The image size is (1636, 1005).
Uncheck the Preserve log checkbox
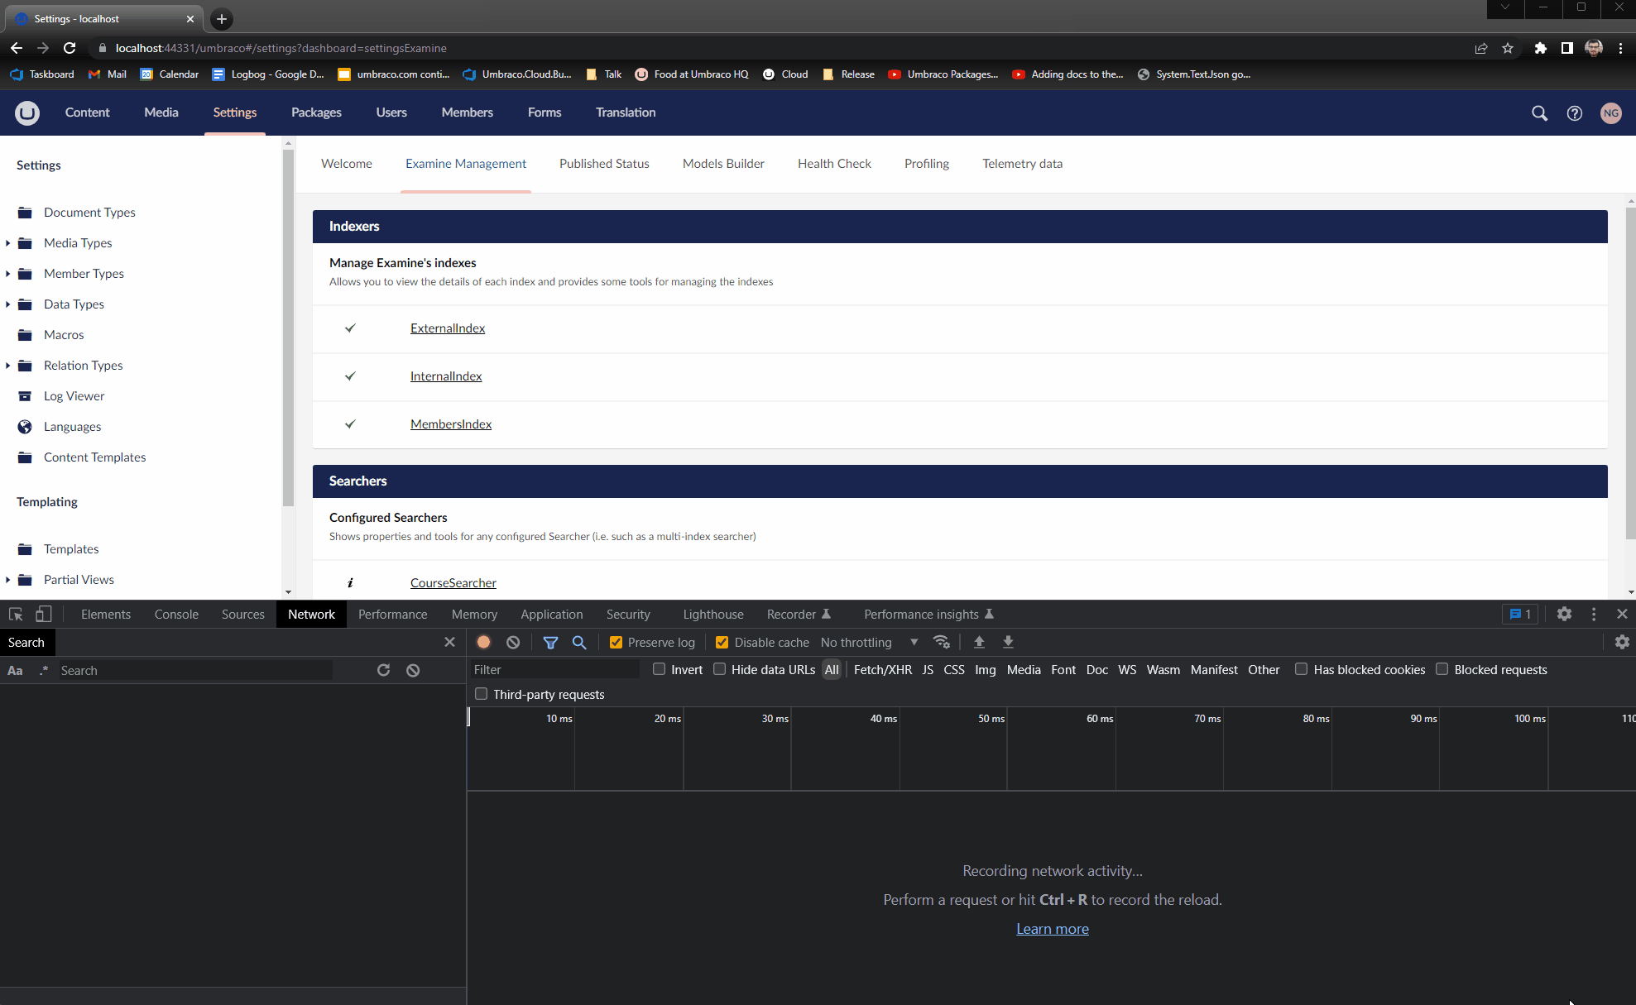(616, 642)
